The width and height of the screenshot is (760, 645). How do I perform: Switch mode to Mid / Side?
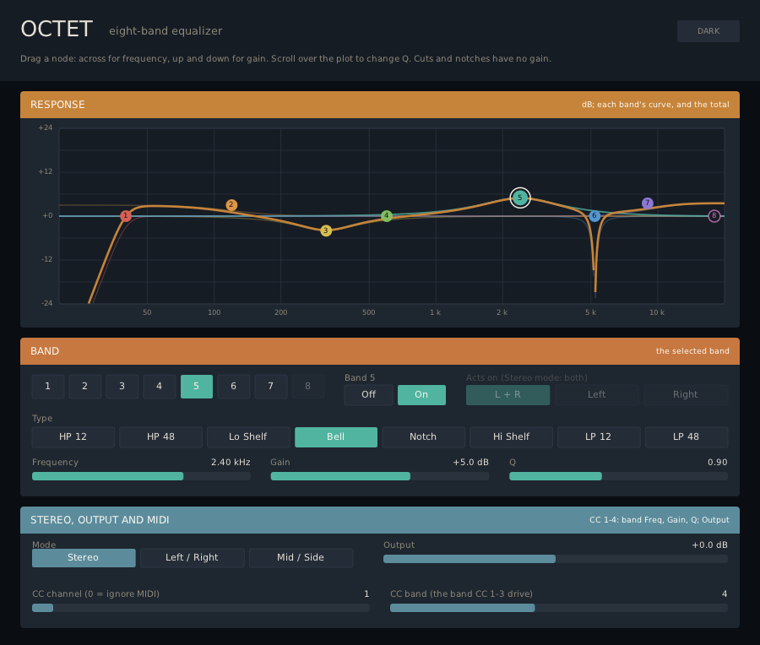pyautogui.click(x=301, y=558)
